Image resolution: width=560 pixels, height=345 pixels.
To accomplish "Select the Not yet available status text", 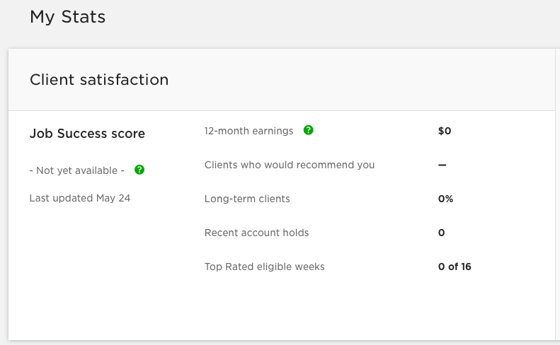I will [76, 170].
